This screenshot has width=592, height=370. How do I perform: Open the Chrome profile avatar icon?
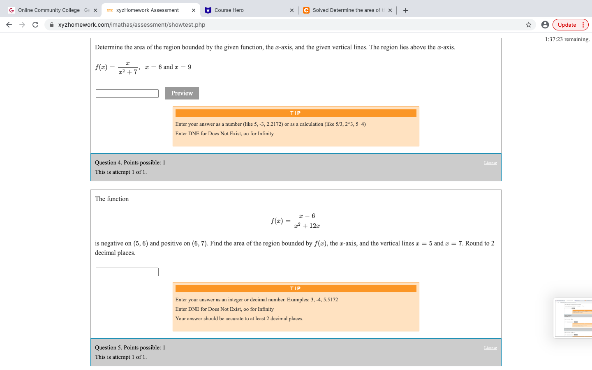[x=545, y=25]
